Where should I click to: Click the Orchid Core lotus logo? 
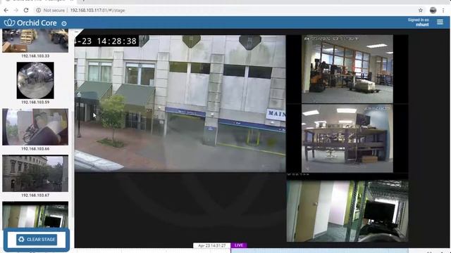point(9,22)
